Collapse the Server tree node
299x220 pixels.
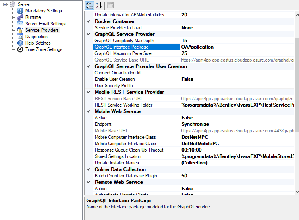(5, 4)
